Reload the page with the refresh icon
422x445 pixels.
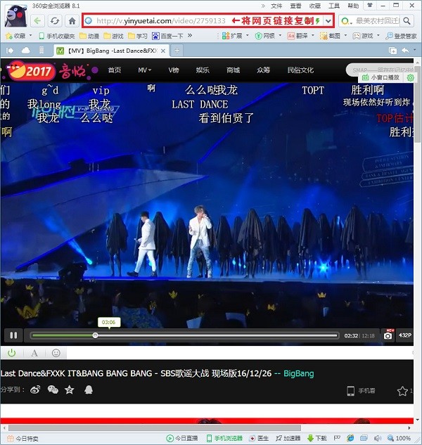coord(55,21)
